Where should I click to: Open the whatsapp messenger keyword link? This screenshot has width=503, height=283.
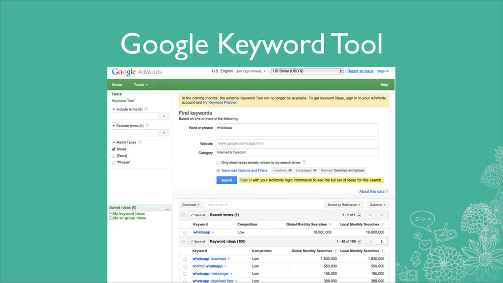[210, 274]
